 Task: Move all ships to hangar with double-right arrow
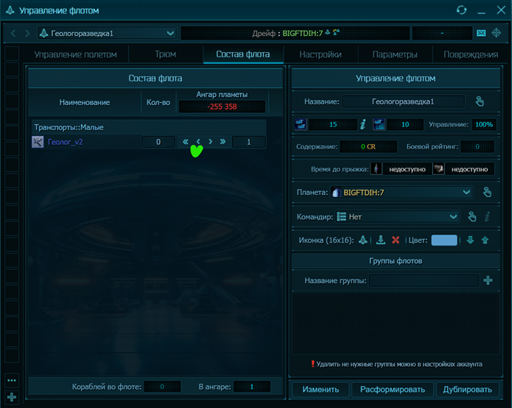click(x=222, y=142)
